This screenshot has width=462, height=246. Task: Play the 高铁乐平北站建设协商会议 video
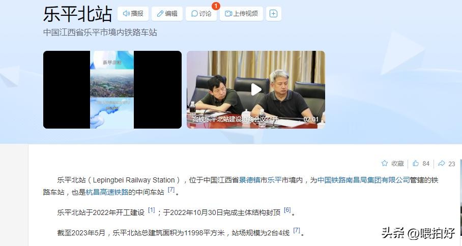(256, 89)
